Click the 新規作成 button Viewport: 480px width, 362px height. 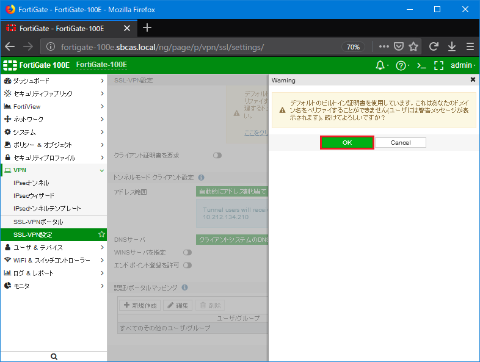click(x=140, y=305)
